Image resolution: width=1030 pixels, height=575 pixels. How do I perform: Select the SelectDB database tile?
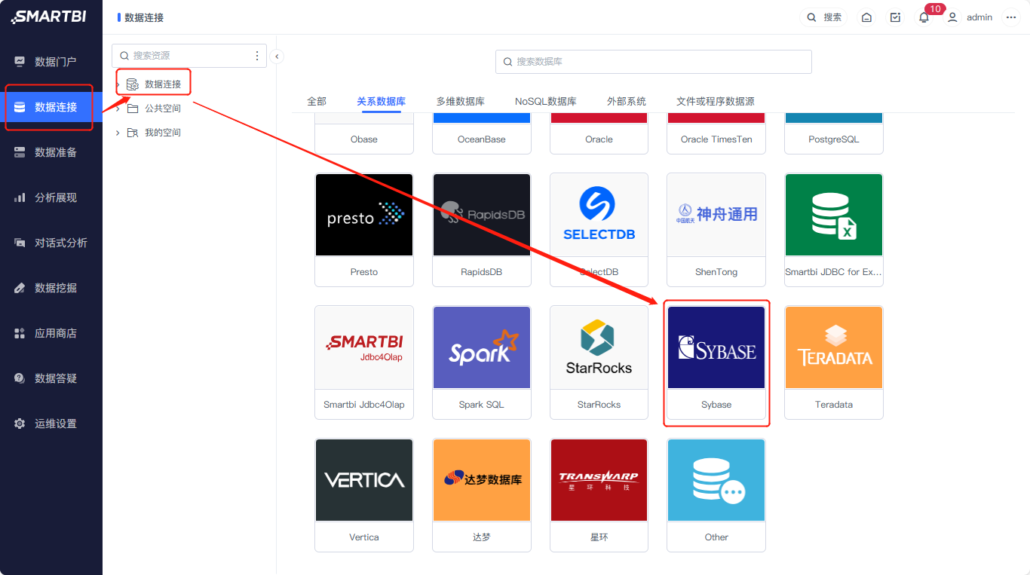(599, 230)
